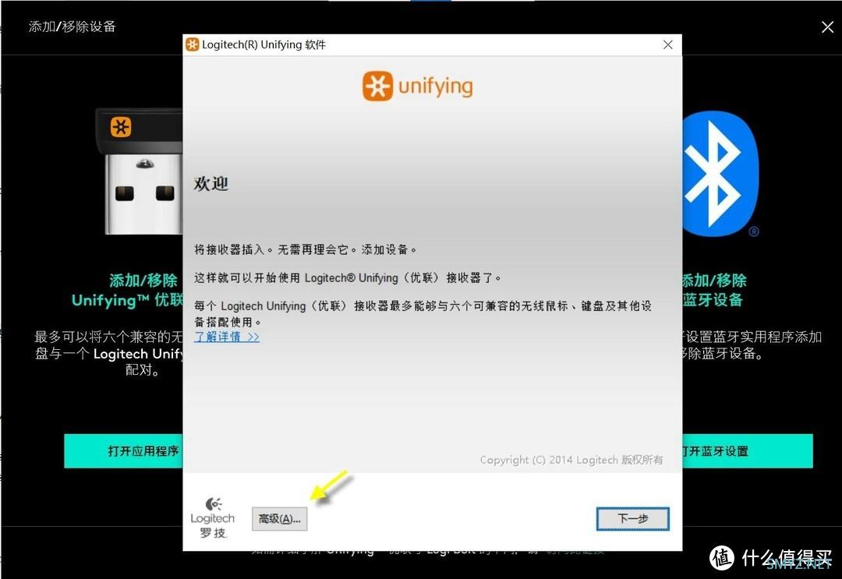Click the 欢迎 heading text
842x579 pixels.
tap(211, 184)
